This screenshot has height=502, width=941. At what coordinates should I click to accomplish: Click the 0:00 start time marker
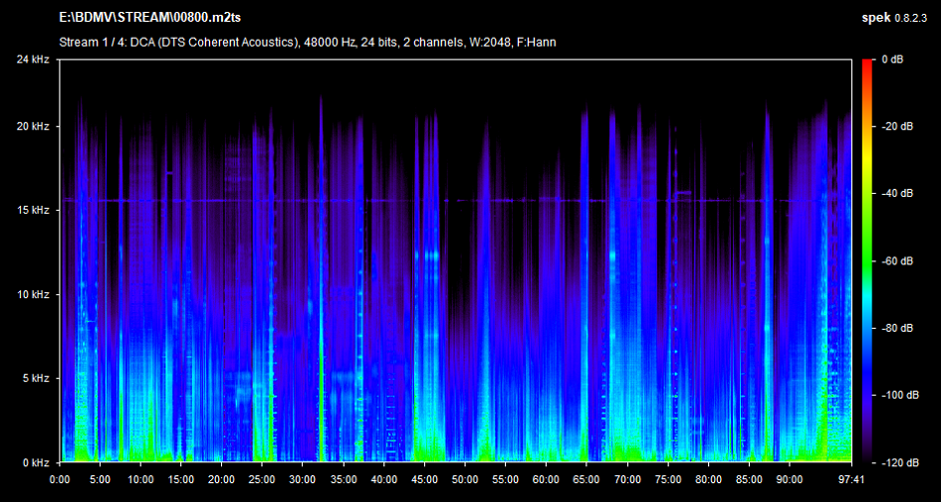(60, 479)
